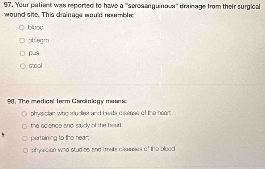The width and height of the screenshot is (265, 169).
Task: Choose the "phlegm" radio button
Action: (x=22, y=41)
